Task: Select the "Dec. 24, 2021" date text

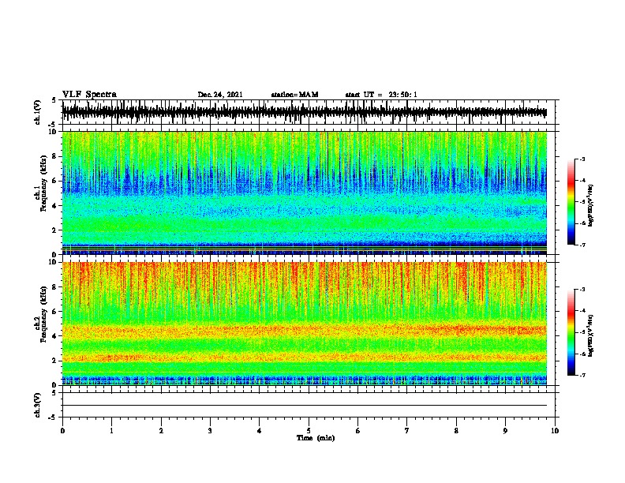Action: point(220,95)
